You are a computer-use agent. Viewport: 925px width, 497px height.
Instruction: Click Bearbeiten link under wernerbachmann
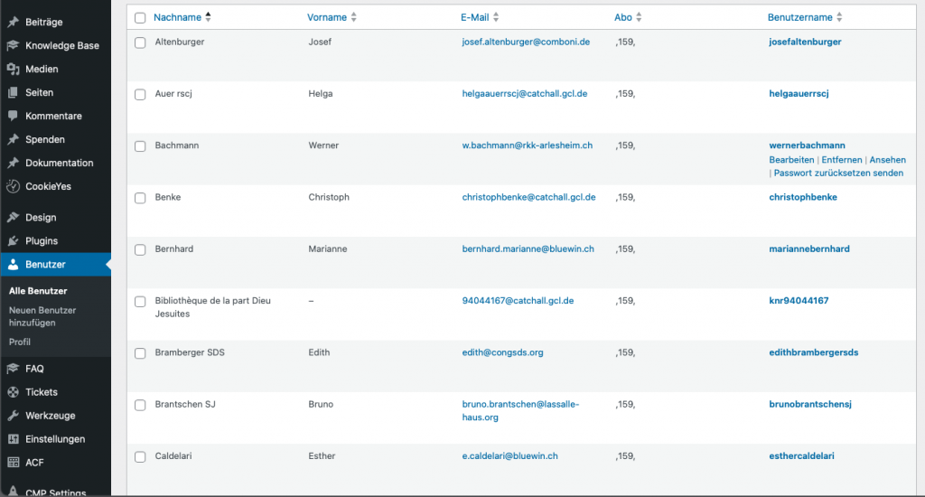[x=791, y=160]
